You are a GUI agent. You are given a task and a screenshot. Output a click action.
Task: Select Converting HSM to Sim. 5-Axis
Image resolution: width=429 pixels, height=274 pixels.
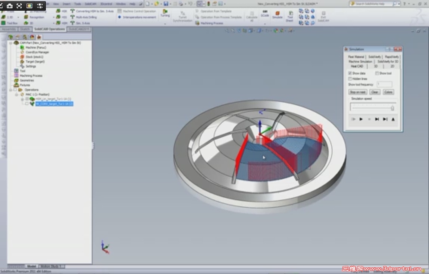[x=92, y=11]
